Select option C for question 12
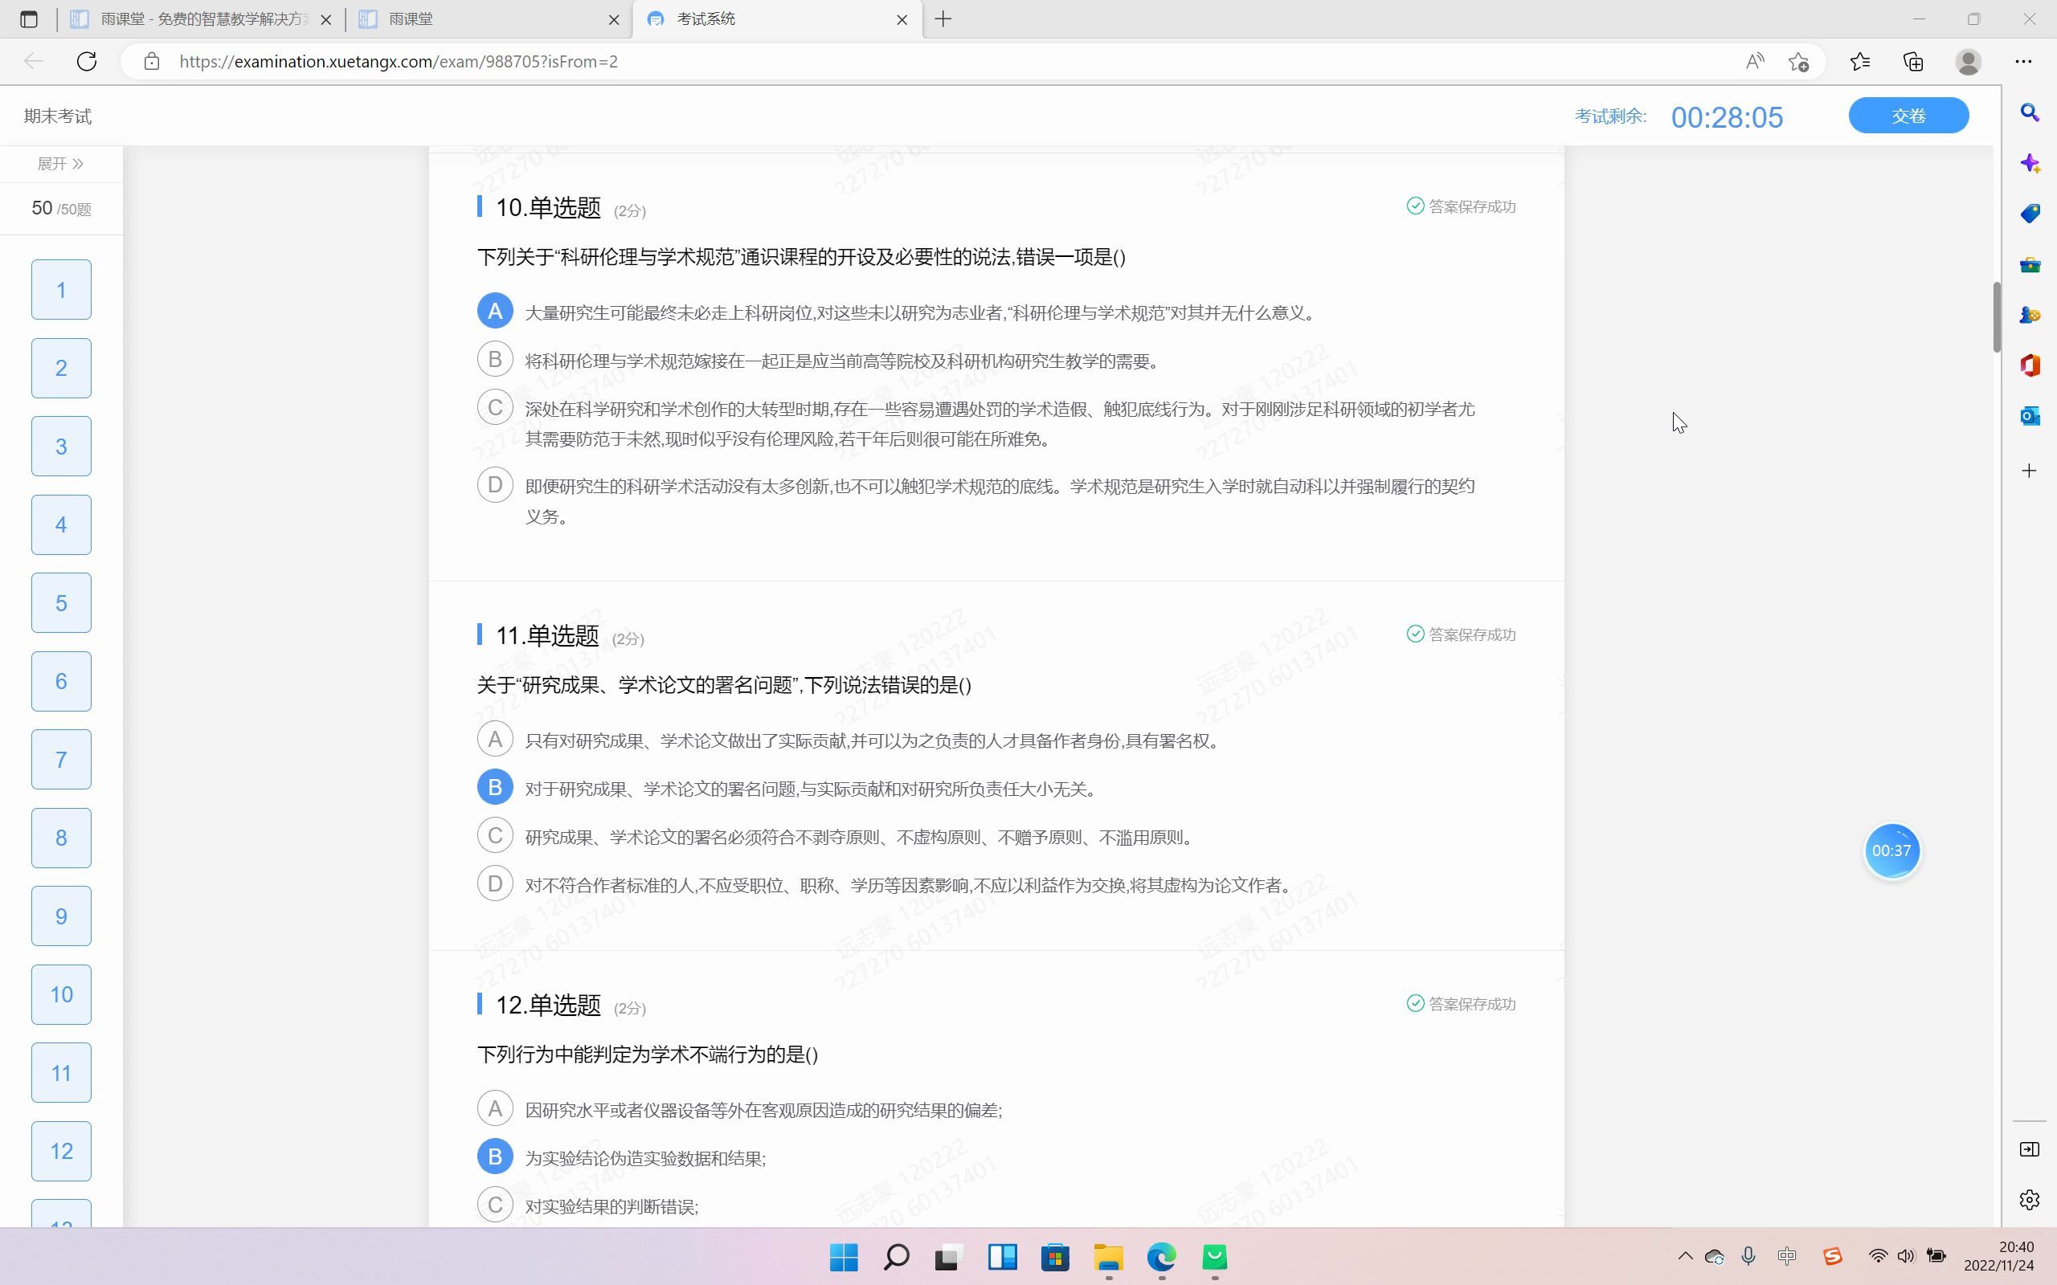2057x1285 pixels. tap(495, 1205)
